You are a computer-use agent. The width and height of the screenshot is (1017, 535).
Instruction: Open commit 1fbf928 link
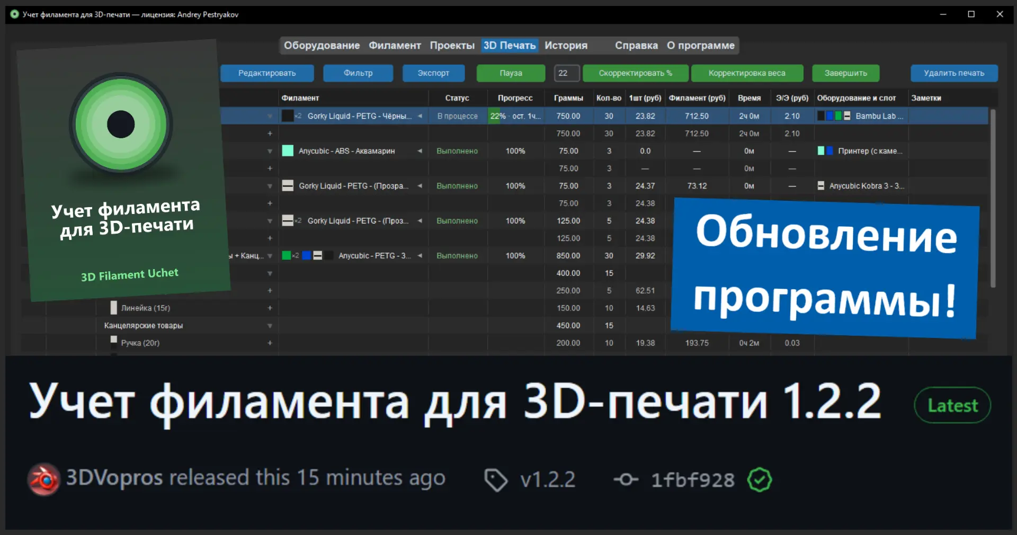(692, 480)
